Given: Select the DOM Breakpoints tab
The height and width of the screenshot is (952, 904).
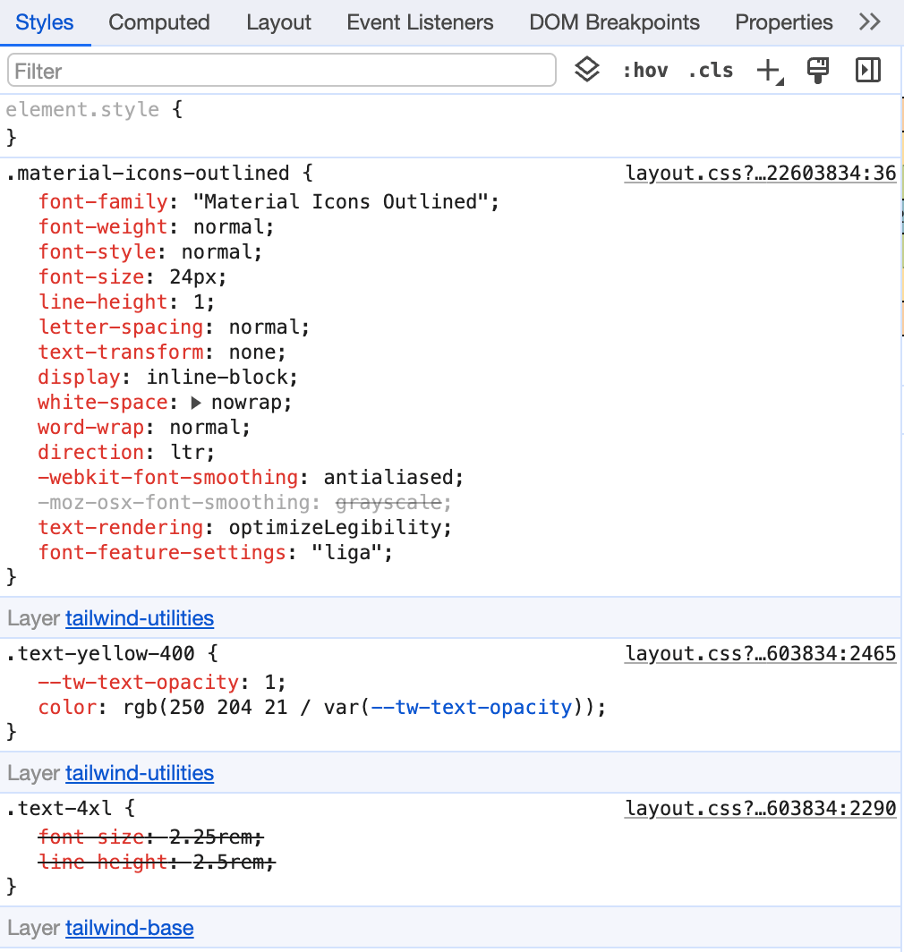Looking at the screenshot, I should tap(614, 22).
